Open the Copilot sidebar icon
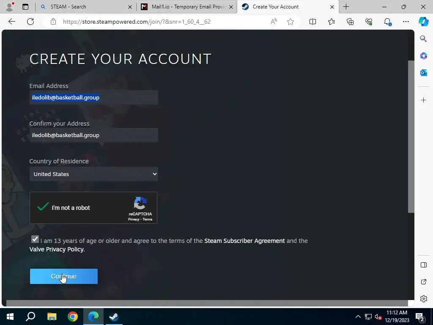The height and width of the screenshot is (325, 433). (x=424, y=22)
